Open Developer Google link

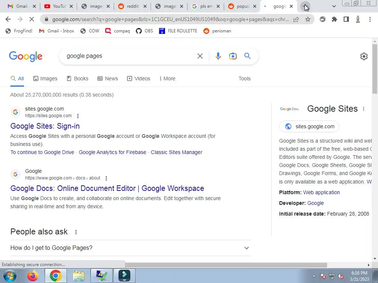[316, 203]
